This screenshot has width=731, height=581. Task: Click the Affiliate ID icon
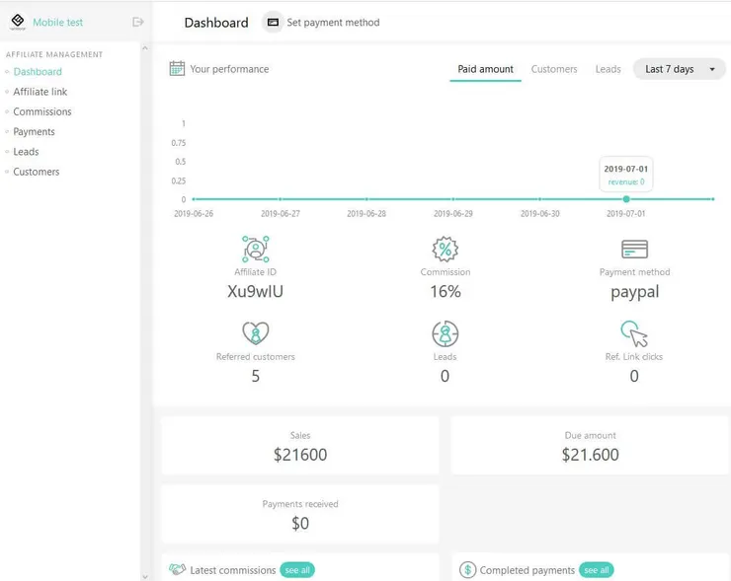click(256, 249)
